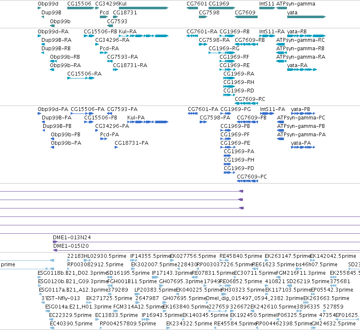360x330 pixels.
Task: Select the EC40390.5prime EST label
Action: tap(71, 323)
